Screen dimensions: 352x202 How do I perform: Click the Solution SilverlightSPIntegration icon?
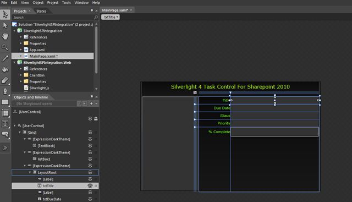tap(15, 24)
